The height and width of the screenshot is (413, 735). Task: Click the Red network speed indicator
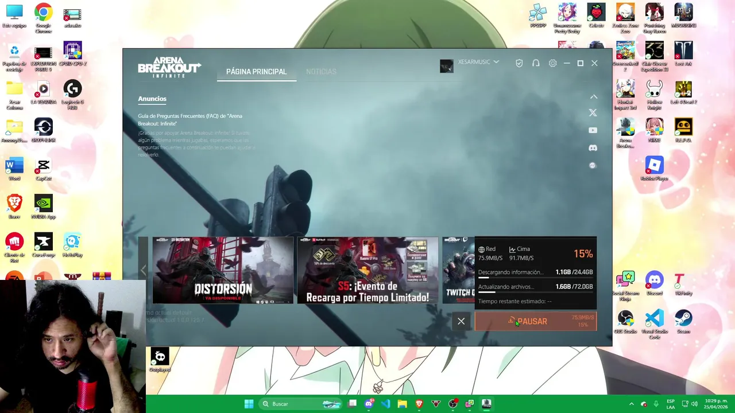click(x=490, y=254)
